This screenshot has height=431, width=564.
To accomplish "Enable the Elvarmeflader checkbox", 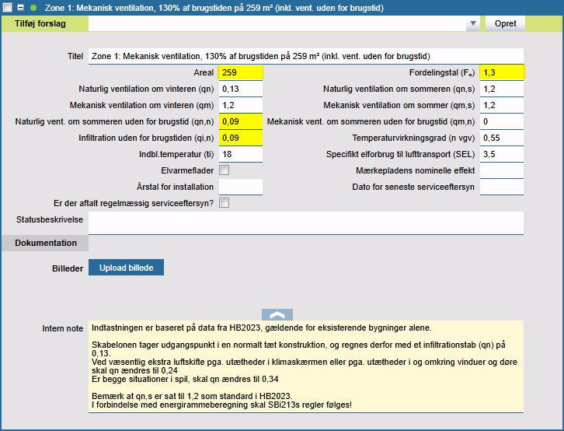I will (x=224, y=170).
